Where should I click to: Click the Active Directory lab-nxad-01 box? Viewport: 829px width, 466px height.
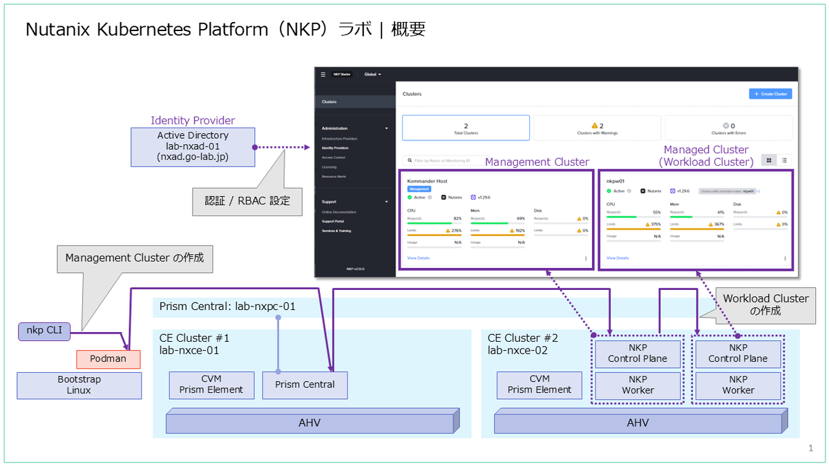click(x=193, y=146)
